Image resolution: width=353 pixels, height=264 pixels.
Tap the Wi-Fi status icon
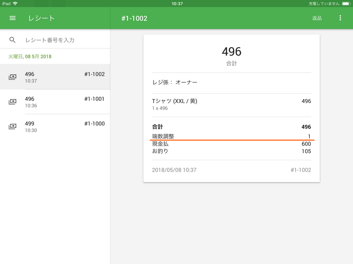15,3
